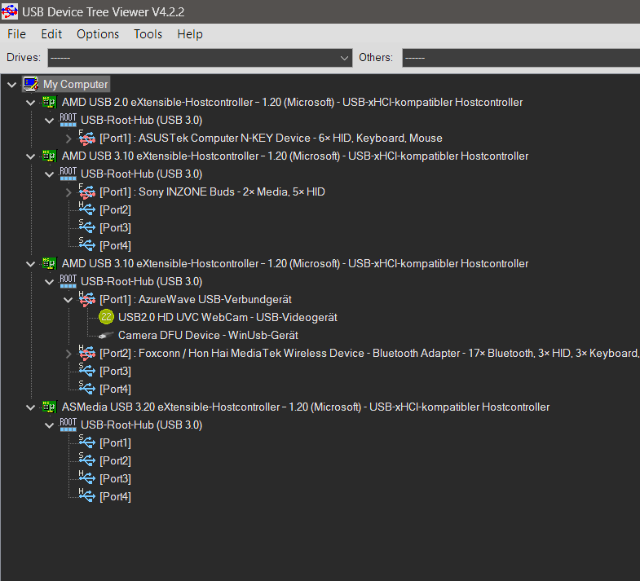
Task: Collapse the AzureWave USB-Verbundgerät node
Action: pos(68,300)
